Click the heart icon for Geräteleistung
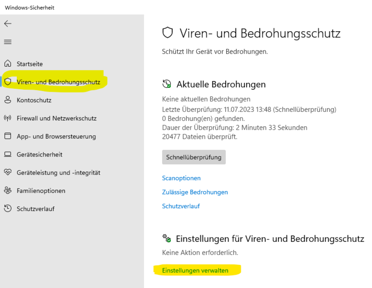 click(x=8, y=172)
